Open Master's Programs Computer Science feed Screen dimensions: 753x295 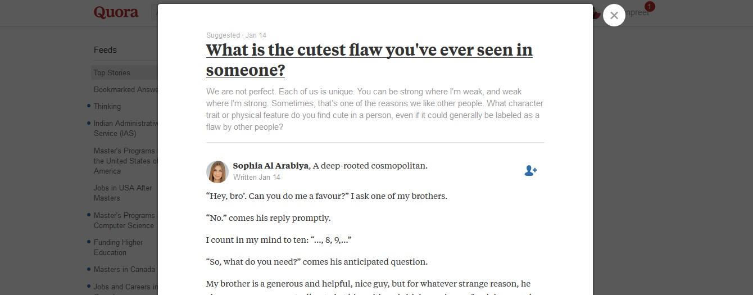pyautogui.click(x=124, y=220)
